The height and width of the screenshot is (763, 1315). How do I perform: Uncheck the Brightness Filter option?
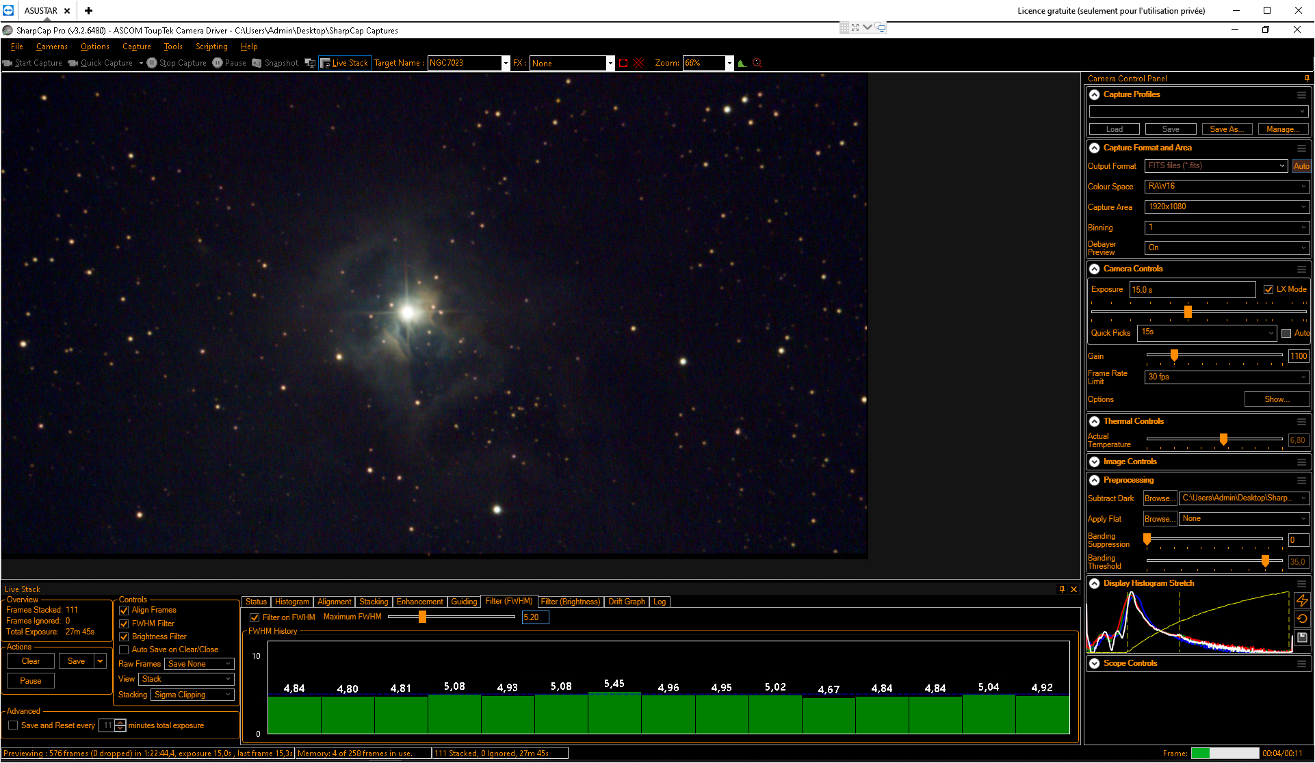click(124, 637)
